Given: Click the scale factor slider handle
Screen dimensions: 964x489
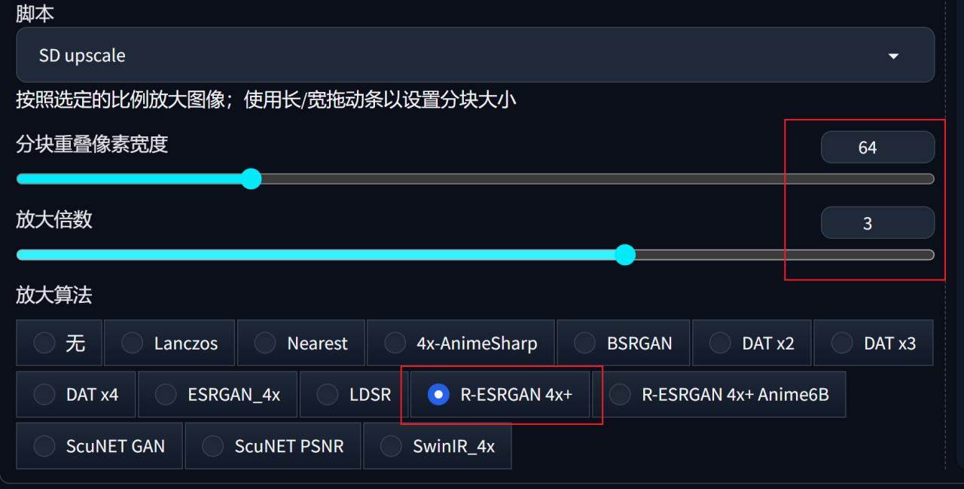Looking at the screenshot, I should 625,255.
